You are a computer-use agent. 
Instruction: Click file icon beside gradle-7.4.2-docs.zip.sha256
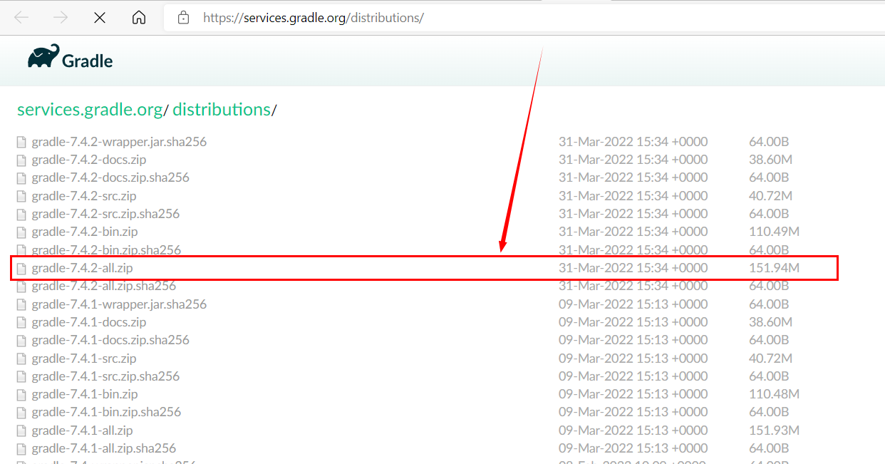[21, 177]
